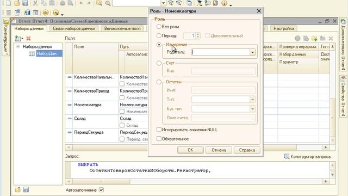348x196 pixels.
Task: Click the Copy icon in top toolbar
Action: coord(43,3)
